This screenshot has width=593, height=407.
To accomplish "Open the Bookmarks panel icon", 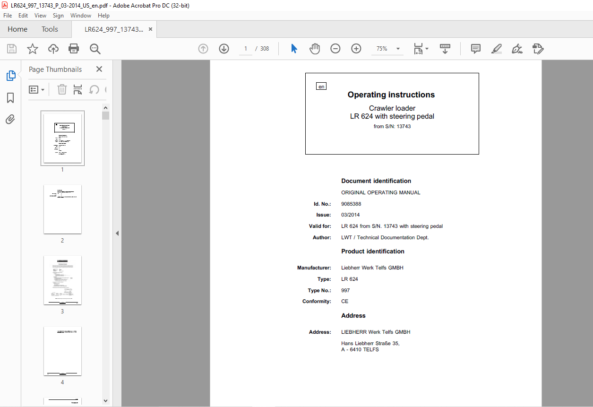I will click(10, 98).
